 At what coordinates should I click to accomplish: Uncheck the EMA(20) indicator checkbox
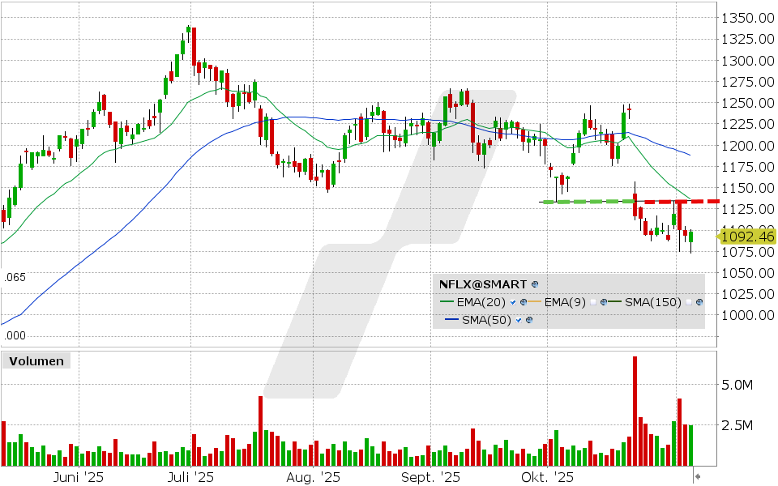click(x=513, y=303)
